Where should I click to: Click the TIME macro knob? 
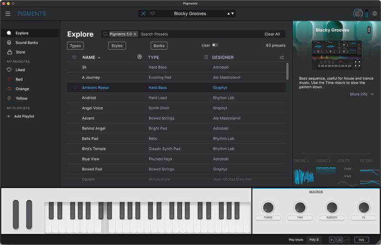pyautogui.click(x=300, y=207)
